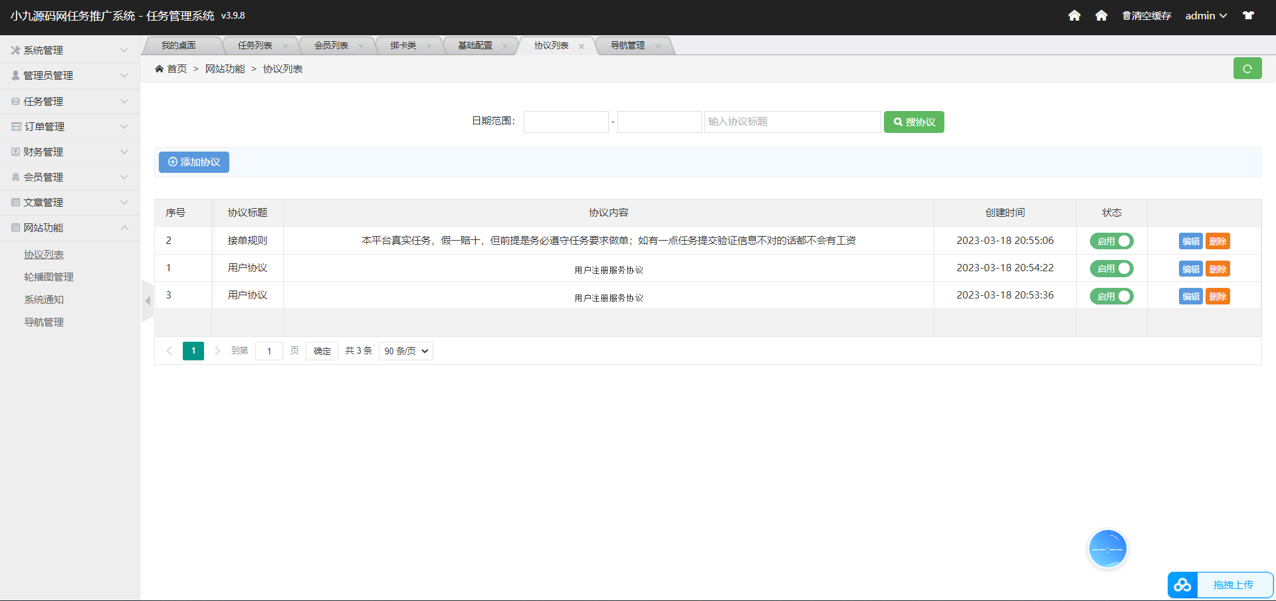1276x601 pixels.
Task: Click home icon in breadcrumb
Action: [159, 69]
